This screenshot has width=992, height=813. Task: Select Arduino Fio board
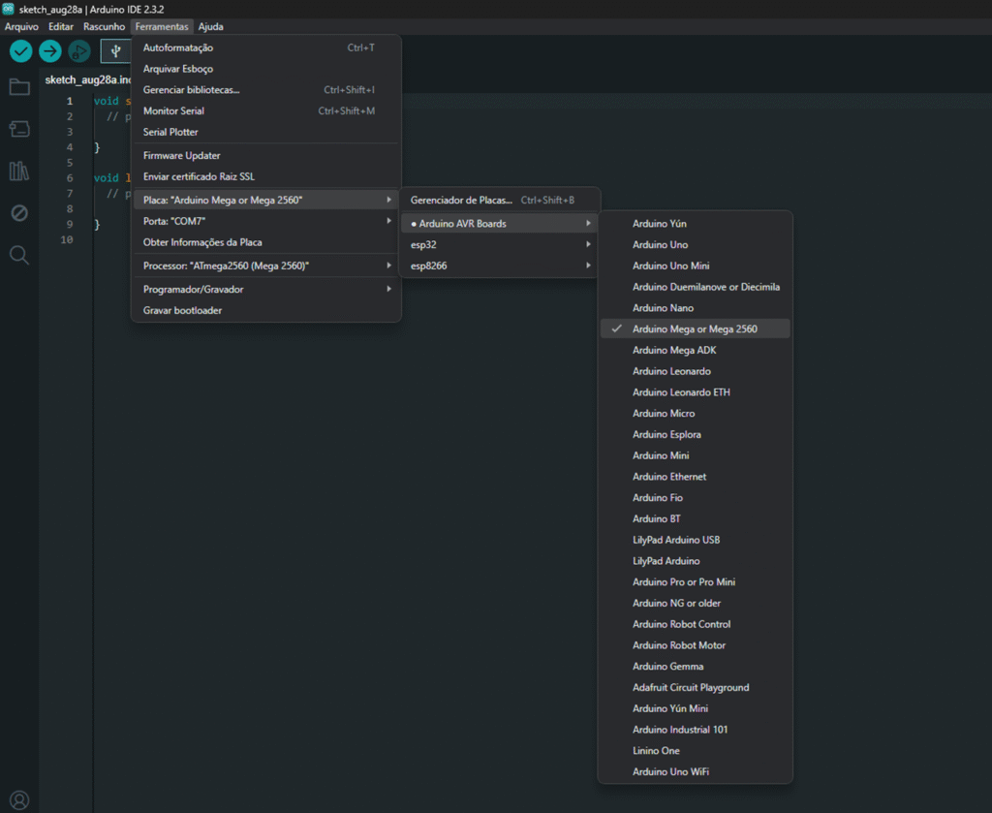(696, 497)
